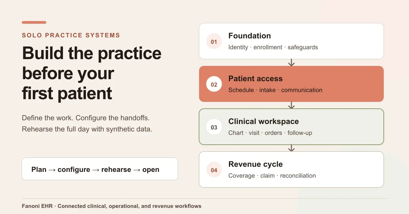Click the SOLO PRACTICE SYSTEMS label
409x214 pixels.
71,35
